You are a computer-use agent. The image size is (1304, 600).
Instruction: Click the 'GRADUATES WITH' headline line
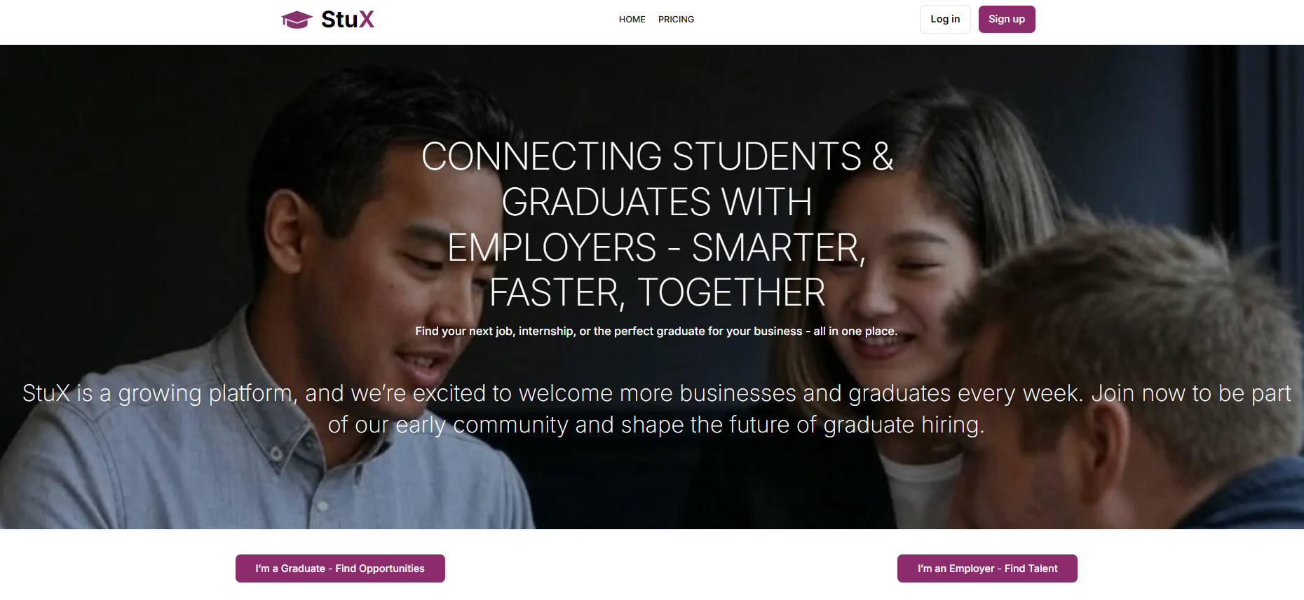pos(657,202)
